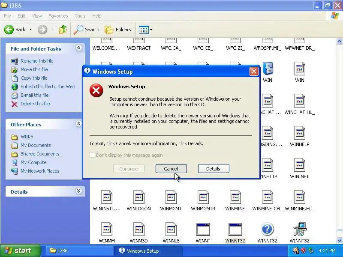Open Shared Documents in Other Places
The height and width of the screenshot is (257, 343).
(x=35, y=154)
